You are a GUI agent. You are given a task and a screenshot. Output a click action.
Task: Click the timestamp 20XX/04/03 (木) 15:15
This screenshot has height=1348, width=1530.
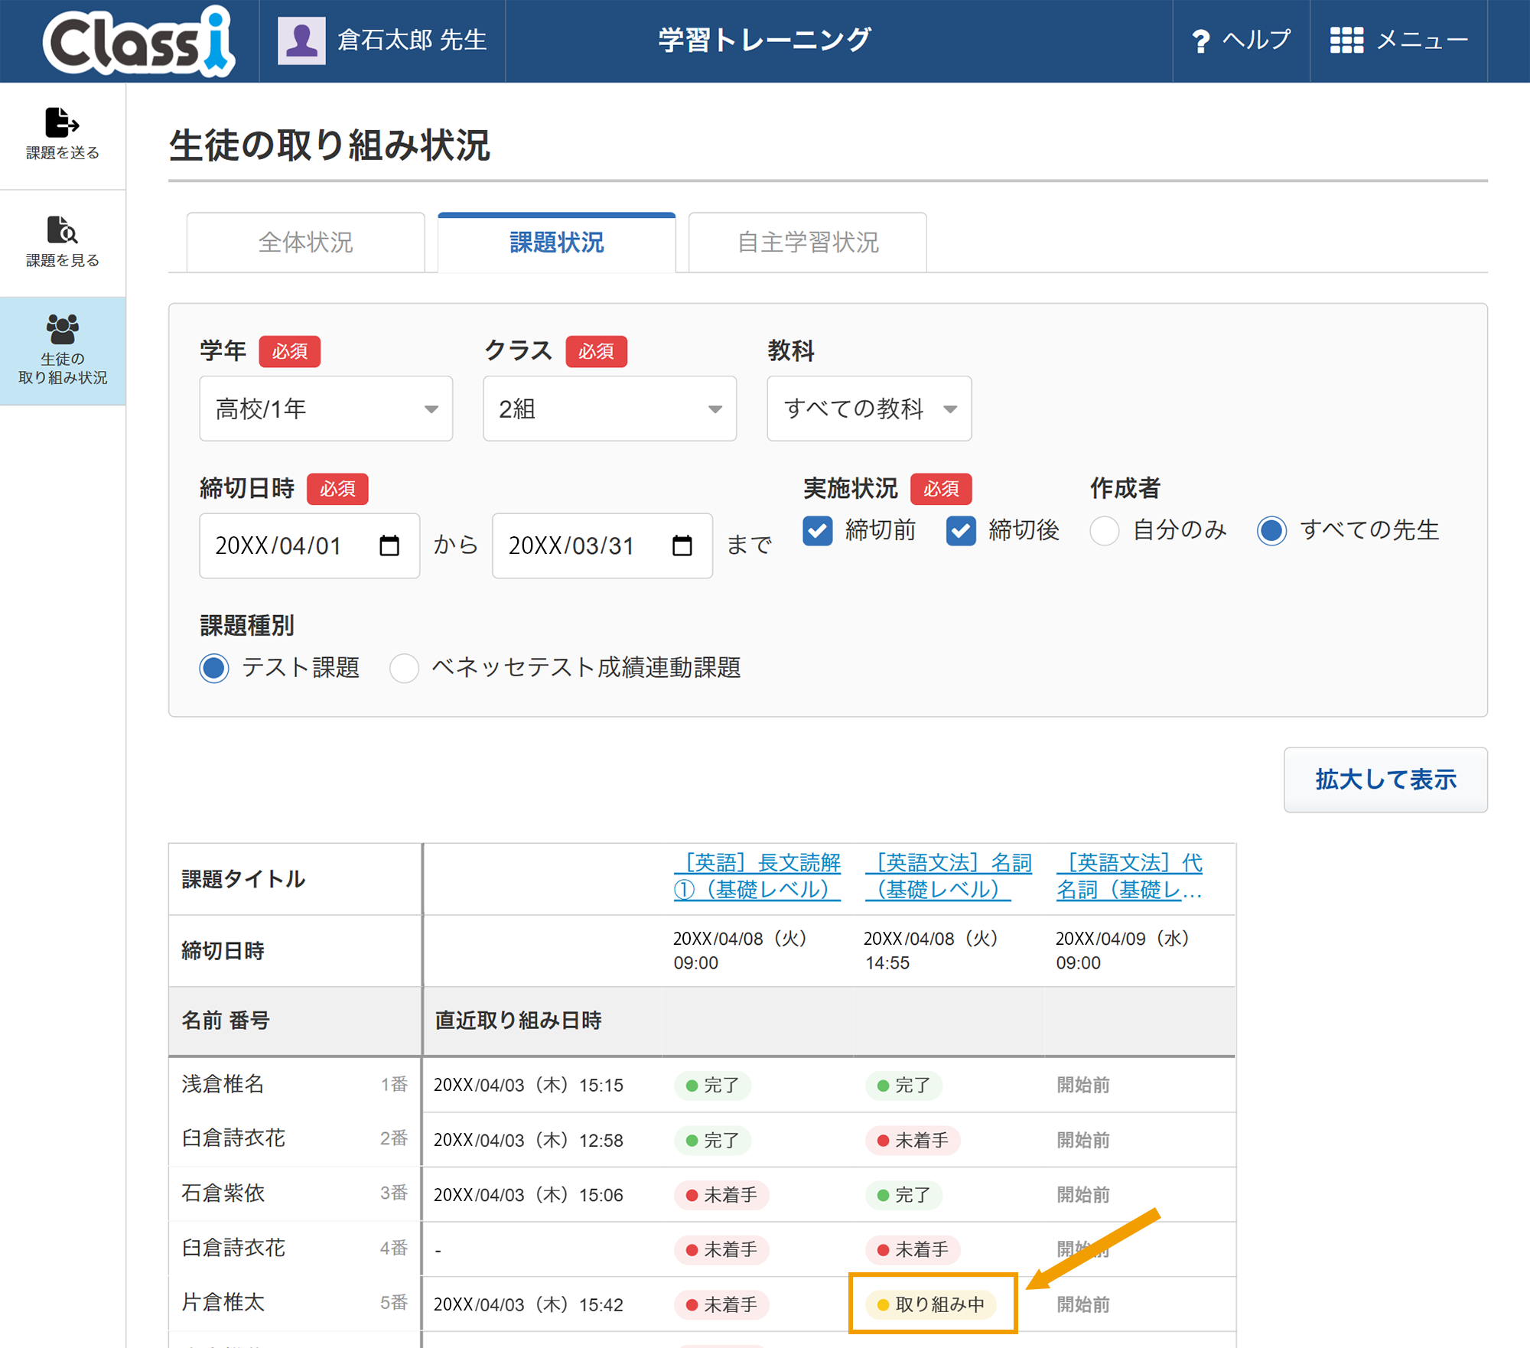[x=529, y=1085]
